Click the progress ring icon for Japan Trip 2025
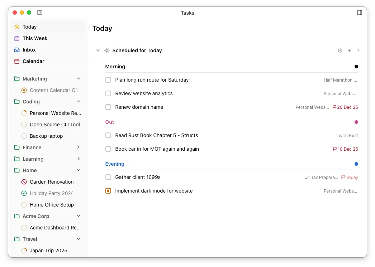 (24, 251)
